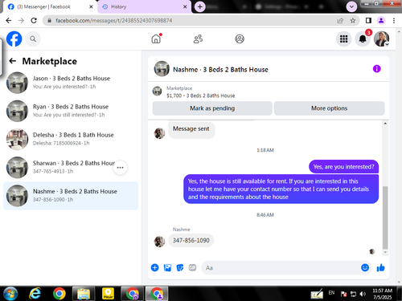Click the Facebook search magnifier icon
The image size is (402, 301).
point(33,39)
